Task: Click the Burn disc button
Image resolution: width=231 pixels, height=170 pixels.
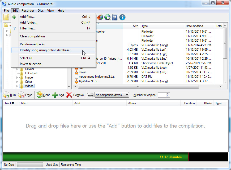Action: click(x=10, y=95)
